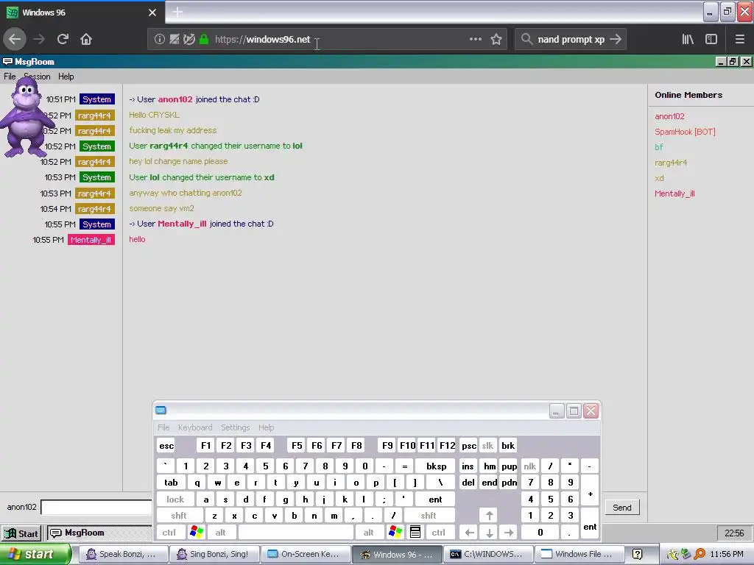Image resolution: width=754 pixels, height=565 pixels.
Task: Switch to Speak Bonzi taskbar item
Action: (x=123, y=554)
